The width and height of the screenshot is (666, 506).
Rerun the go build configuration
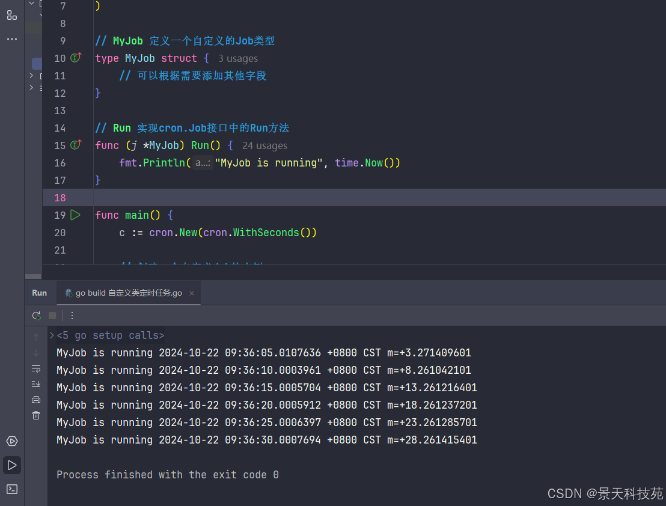pos(36,315)
